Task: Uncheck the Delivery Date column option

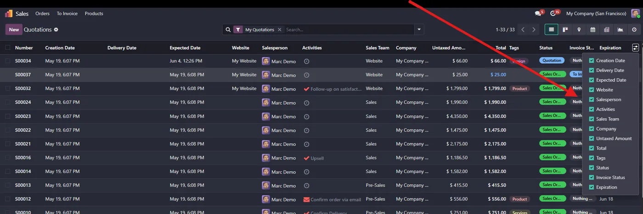Action: 592,70
